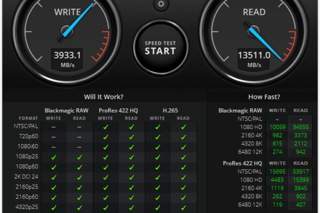Select the 4320p25 format row label

[x=27, y=207]
